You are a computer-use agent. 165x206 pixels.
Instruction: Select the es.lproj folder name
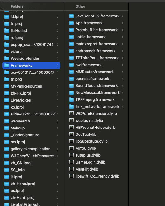17,191
